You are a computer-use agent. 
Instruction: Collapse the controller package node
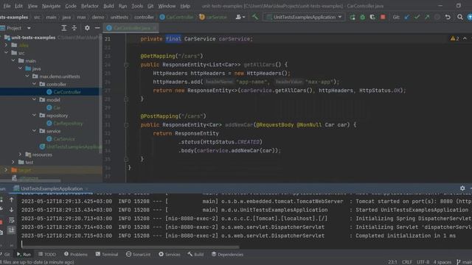pyautogui.click(x=35, y=84)
